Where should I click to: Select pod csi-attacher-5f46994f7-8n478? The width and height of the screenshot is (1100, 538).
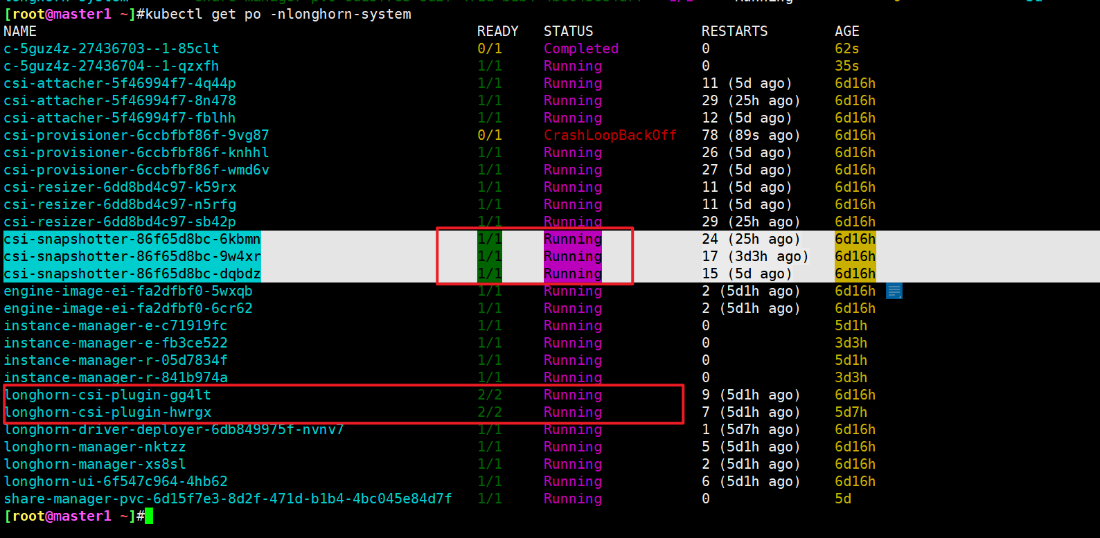click(x=120, y=100)
